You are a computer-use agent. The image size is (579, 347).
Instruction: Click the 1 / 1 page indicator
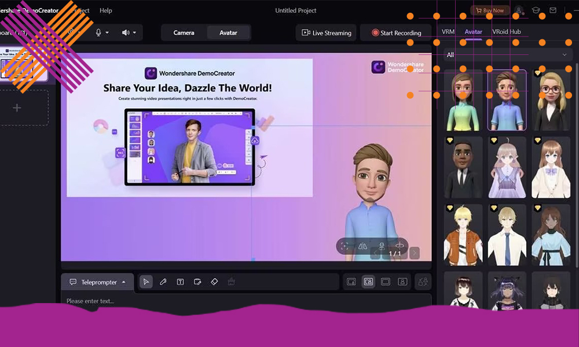pos(395,254)
